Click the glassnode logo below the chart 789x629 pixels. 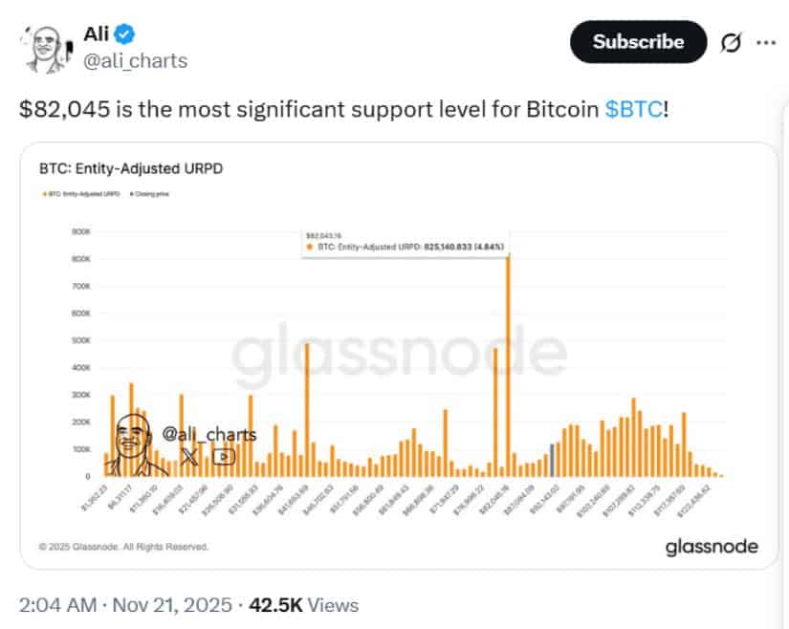coord(712,547)
